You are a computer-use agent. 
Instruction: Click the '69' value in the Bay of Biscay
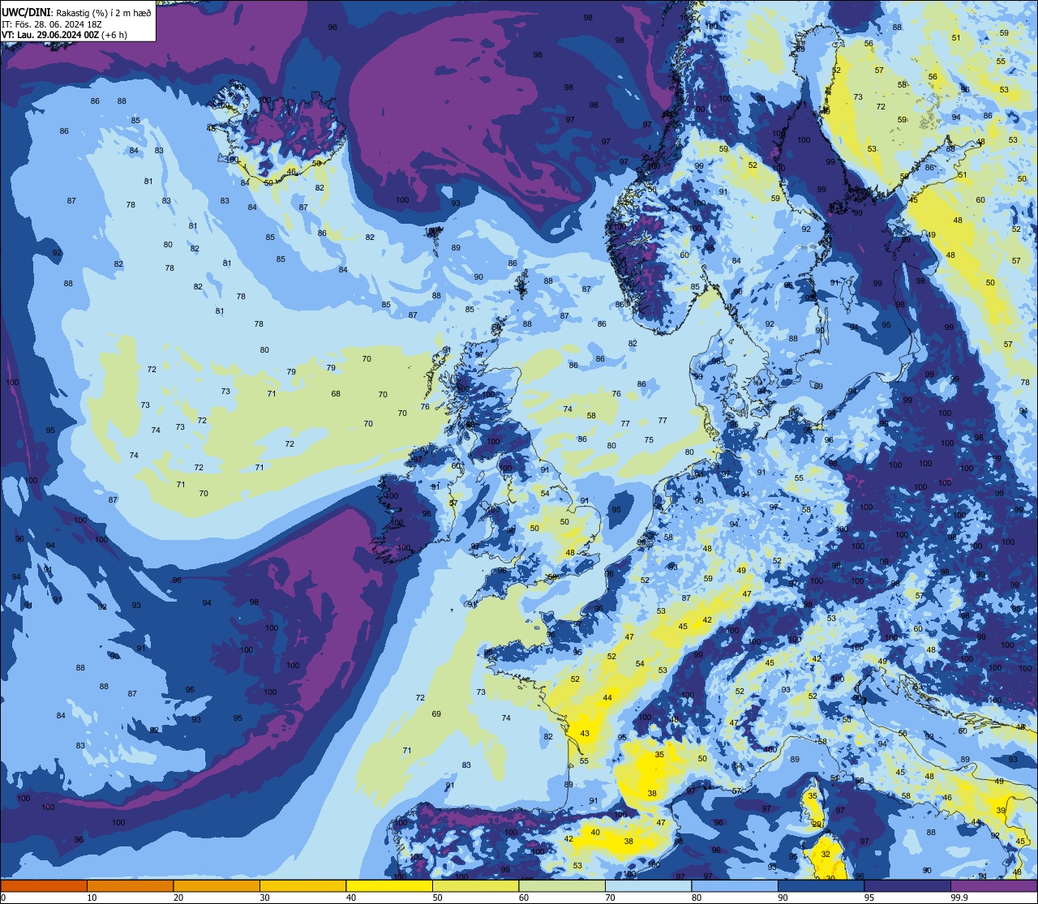(436, 713)
